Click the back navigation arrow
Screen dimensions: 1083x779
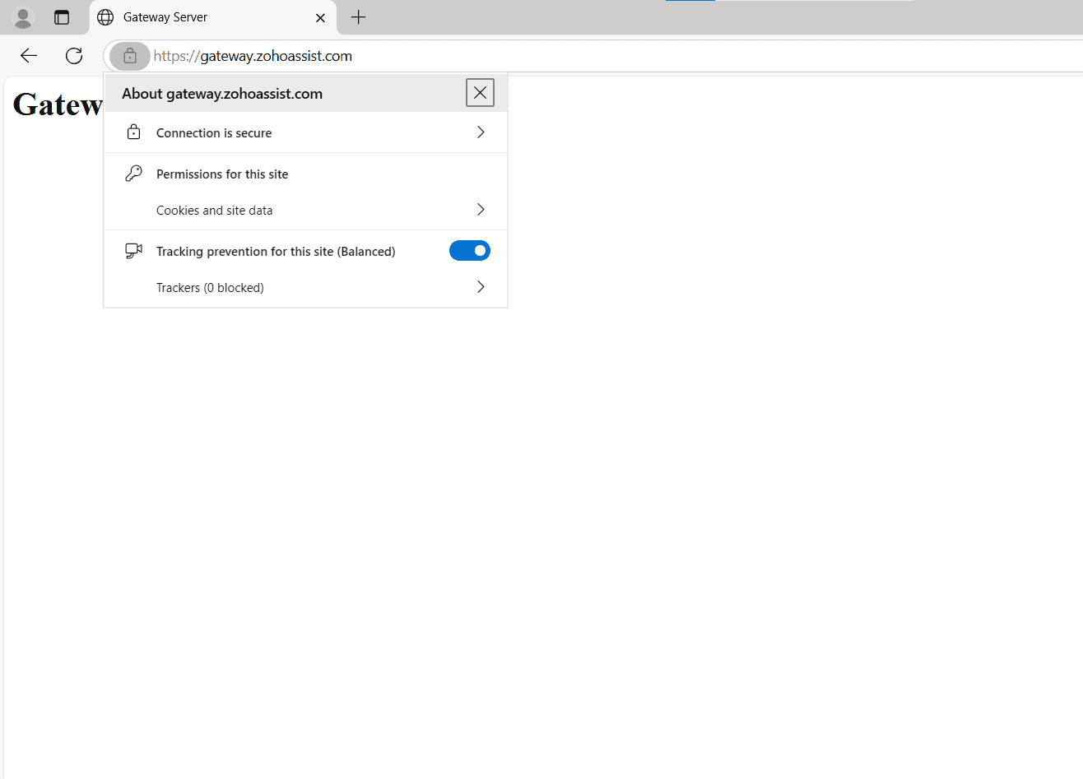click(x=28, y=56)
